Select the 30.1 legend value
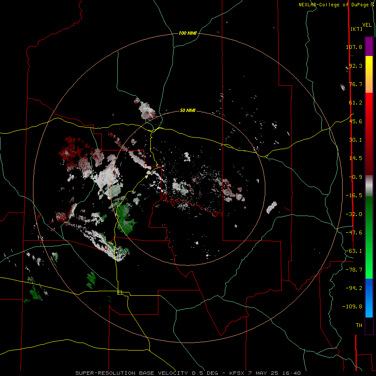The width and height of the screenshot is (376, 376). coord(356,140)
